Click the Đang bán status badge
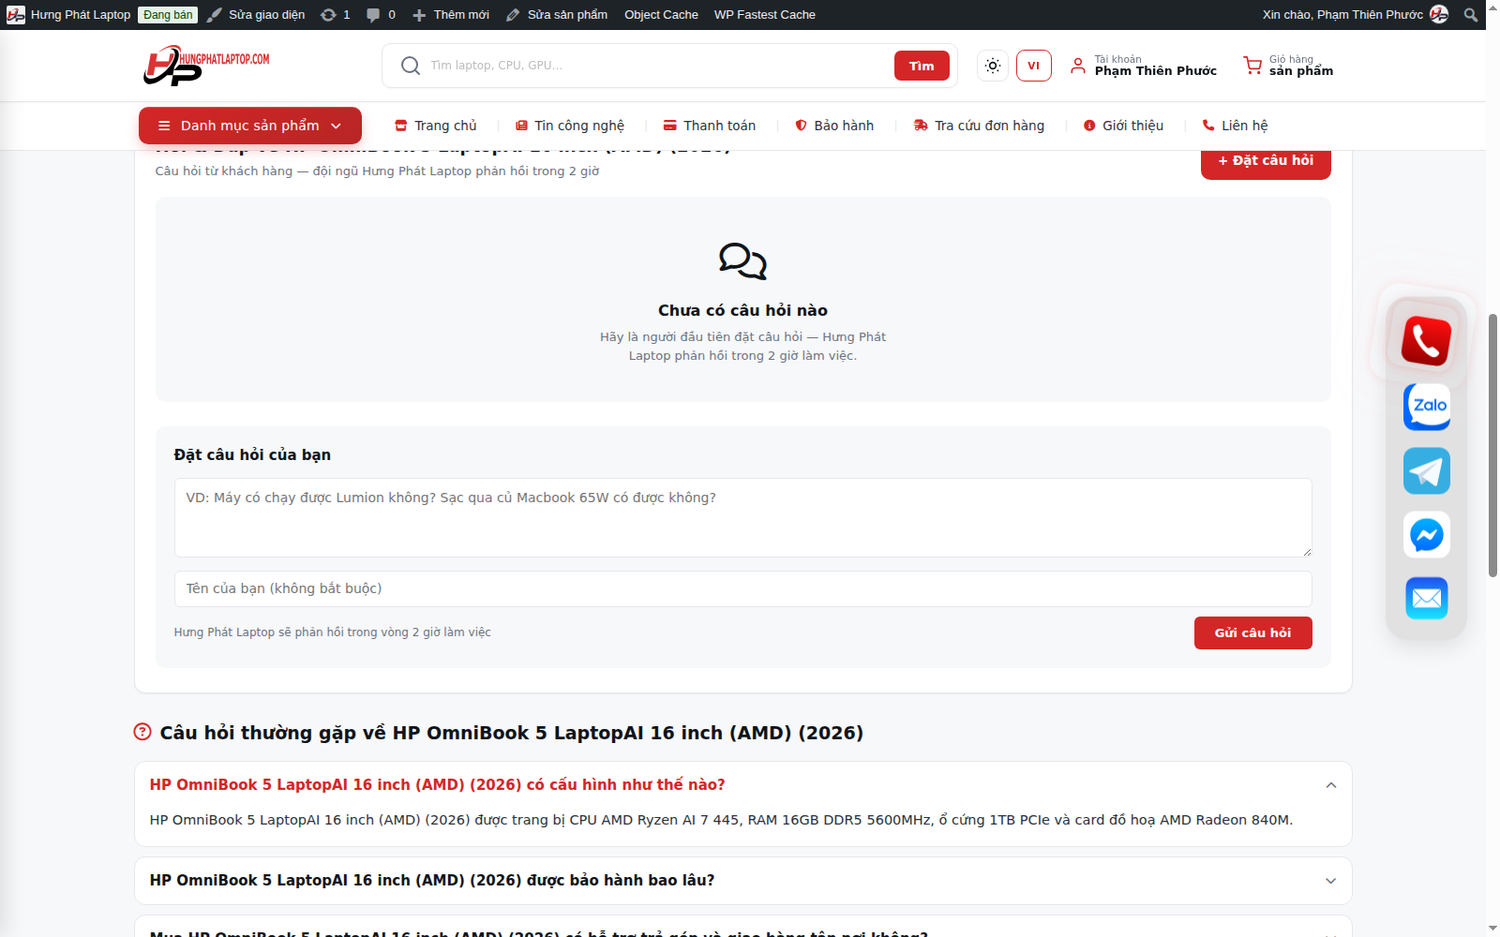 click(168, 15)
